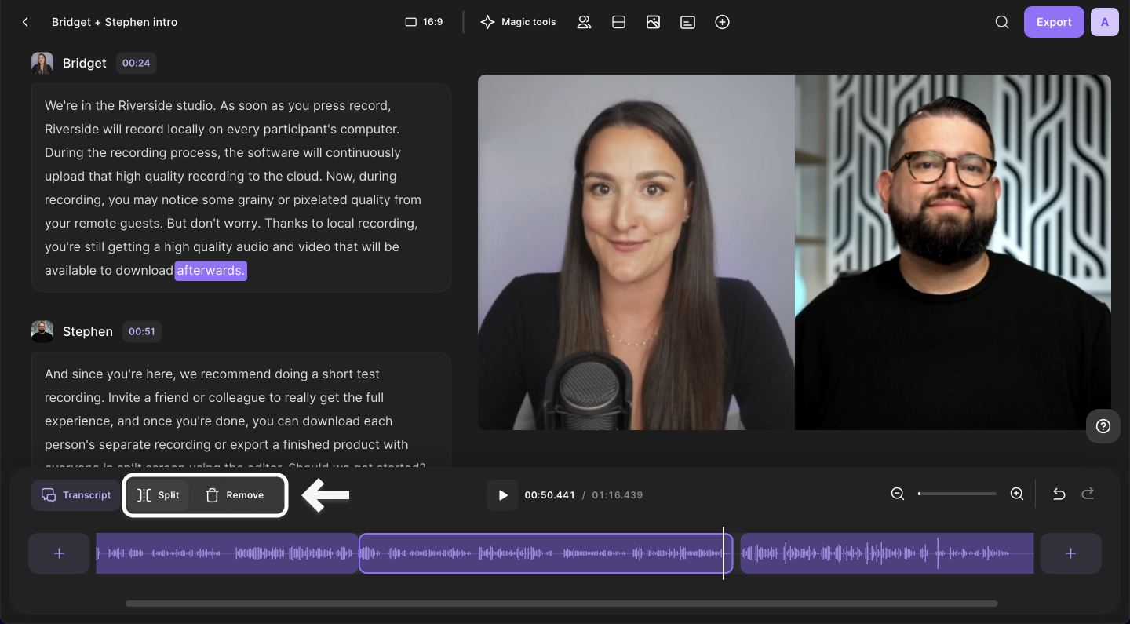Redo the last action
This screenshot has width=1130, height=624.
(1088, 494)
